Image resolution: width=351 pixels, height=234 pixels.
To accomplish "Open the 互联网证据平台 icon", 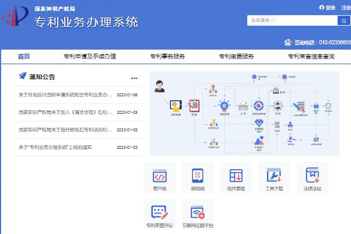I will click(198, 212).
